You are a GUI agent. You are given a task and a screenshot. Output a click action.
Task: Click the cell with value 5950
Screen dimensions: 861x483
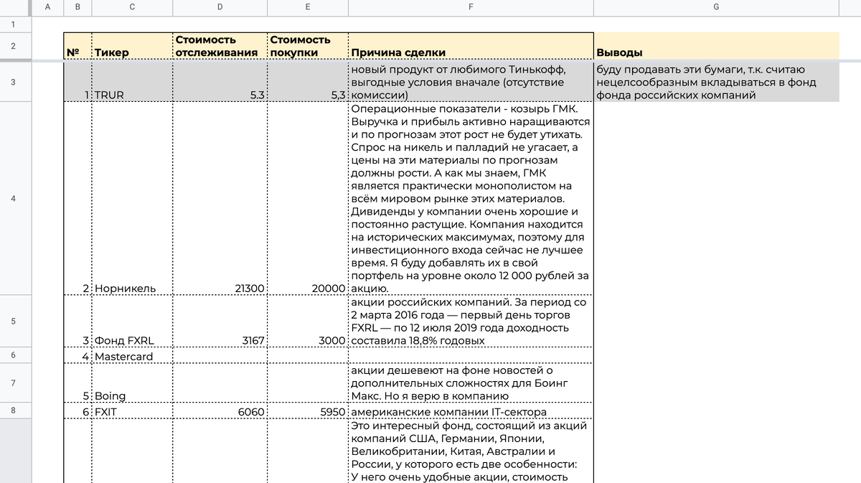307,411
